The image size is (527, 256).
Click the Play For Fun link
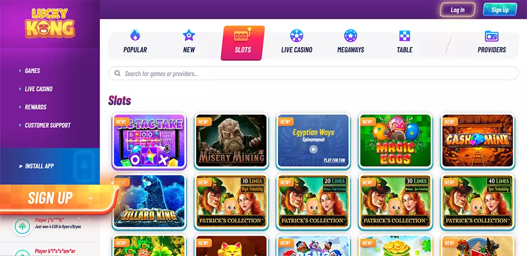coord(334,160)
